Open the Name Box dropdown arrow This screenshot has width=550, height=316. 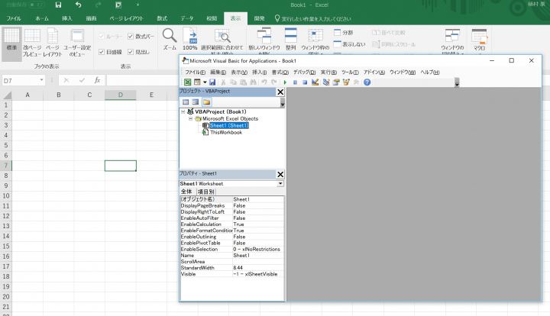pyautogui.click(x=42, y=80)
